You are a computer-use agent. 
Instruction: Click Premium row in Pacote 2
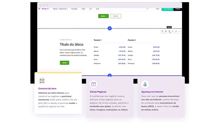pos(144,63)
